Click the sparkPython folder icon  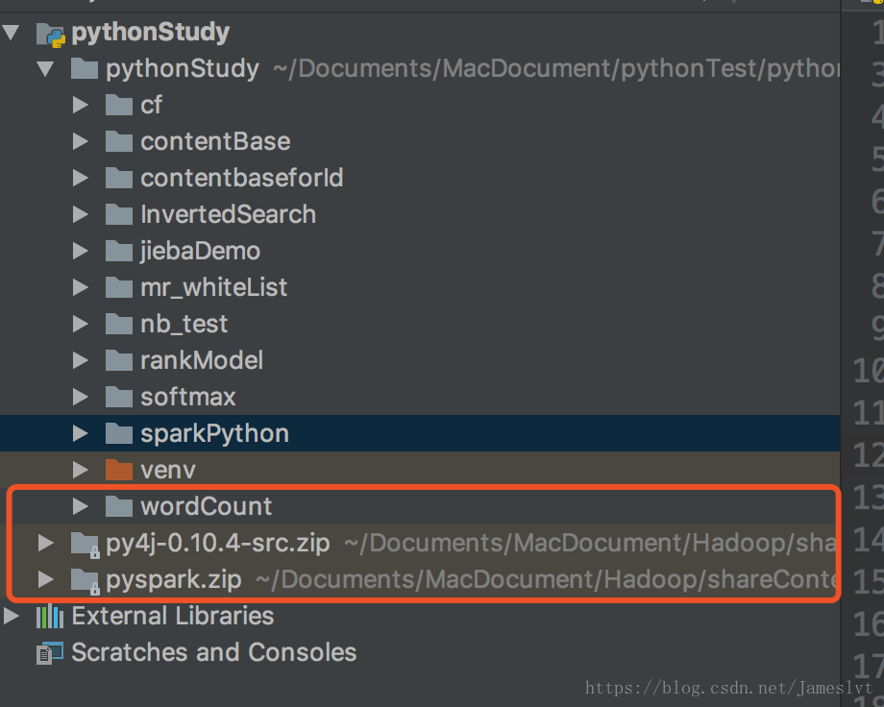119,433
